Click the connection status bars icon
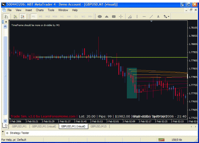This screenshot has height=143, width=199. [x=161, y=140]
